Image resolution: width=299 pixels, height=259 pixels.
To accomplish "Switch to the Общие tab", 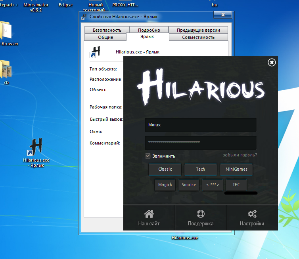I will pos(105,37).
